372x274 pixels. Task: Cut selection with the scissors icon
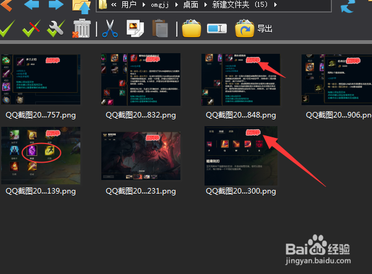(x=110, y=28)
